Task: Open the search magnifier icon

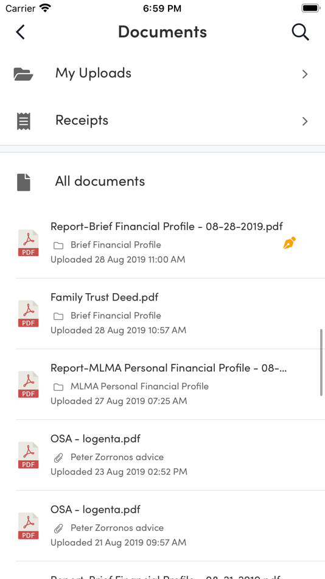Action: (300, 32)
